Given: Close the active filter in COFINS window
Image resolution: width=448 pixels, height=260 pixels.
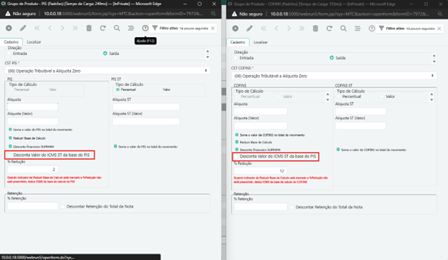Looking at the screenshot, I should (x=439, y=29).
